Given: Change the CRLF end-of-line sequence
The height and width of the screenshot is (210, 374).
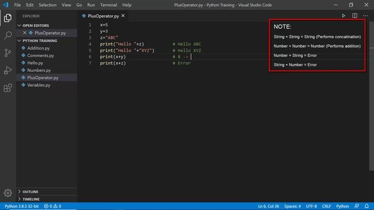Looking at the screenshot, I should (x=326, y=206).
